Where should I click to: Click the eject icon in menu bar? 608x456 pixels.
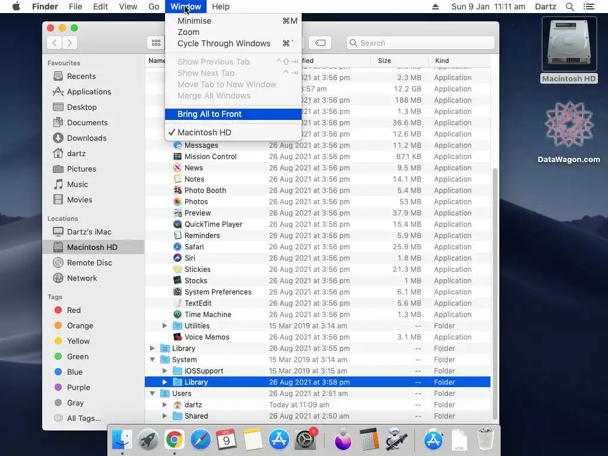click(435, 7)
